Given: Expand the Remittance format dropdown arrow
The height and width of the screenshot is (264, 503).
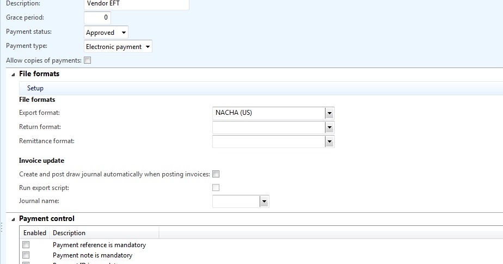Looking at the screenshot, I should point(329,142).
